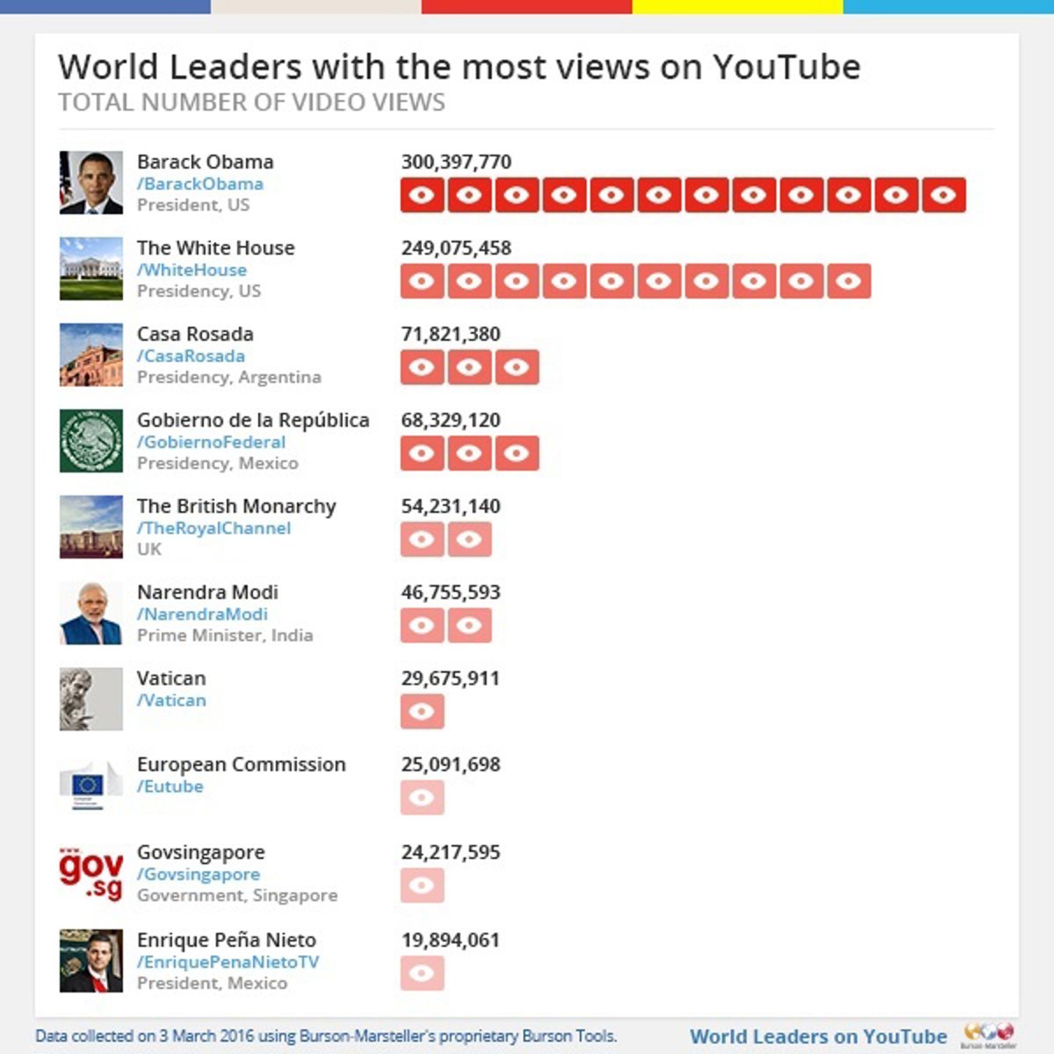The height and width of the screenshot is (1054, 1054).
Task: Click the last eye icon in Barack Obama's row
Action: coord(944,195)
